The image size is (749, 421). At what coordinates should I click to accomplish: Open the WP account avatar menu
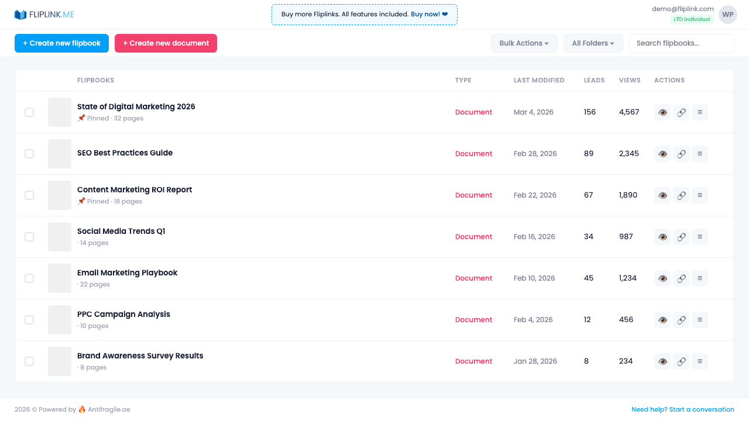pyautogui.click(x=727, y=14)
